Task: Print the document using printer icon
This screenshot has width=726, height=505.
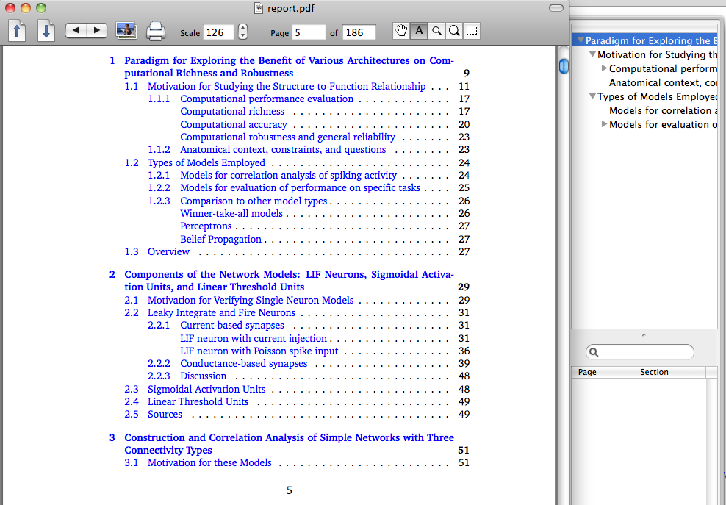Action: tap(156, 31)
